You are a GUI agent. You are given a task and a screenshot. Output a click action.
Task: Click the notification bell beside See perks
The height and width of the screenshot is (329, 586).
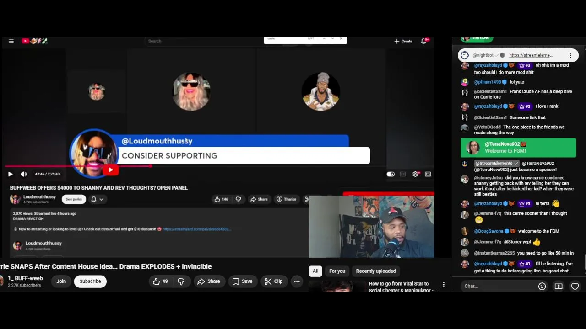click(x=93, y=199)
